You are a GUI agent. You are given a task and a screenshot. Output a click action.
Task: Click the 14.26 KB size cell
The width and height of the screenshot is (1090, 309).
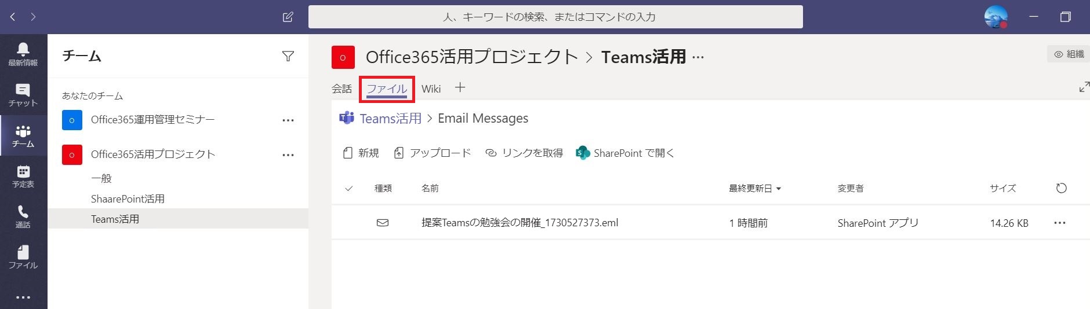pos(1009,223)
